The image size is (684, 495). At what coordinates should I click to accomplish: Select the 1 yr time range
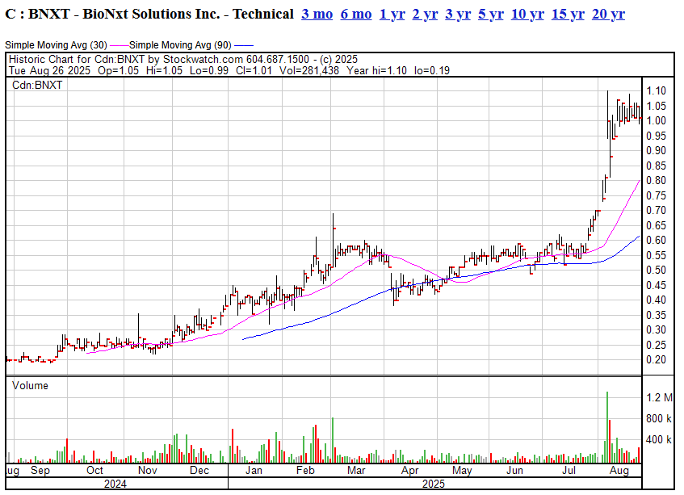pos(392,14)
